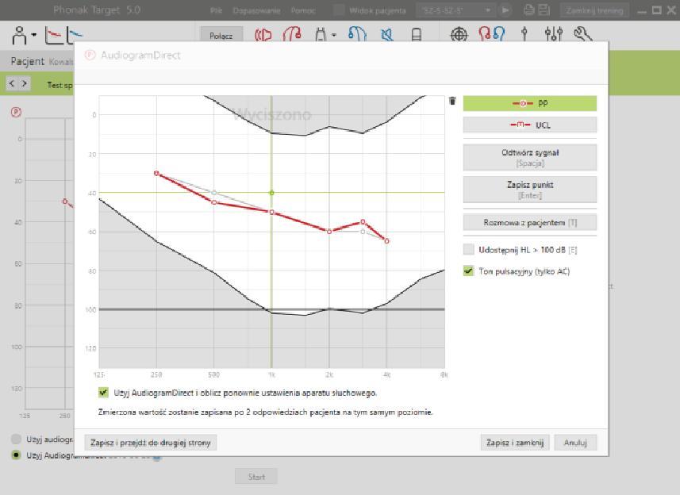Toggle 'Widok pacjenta' checkbox
This screenshot has width=680, height=495.
[x=339, y=10]
